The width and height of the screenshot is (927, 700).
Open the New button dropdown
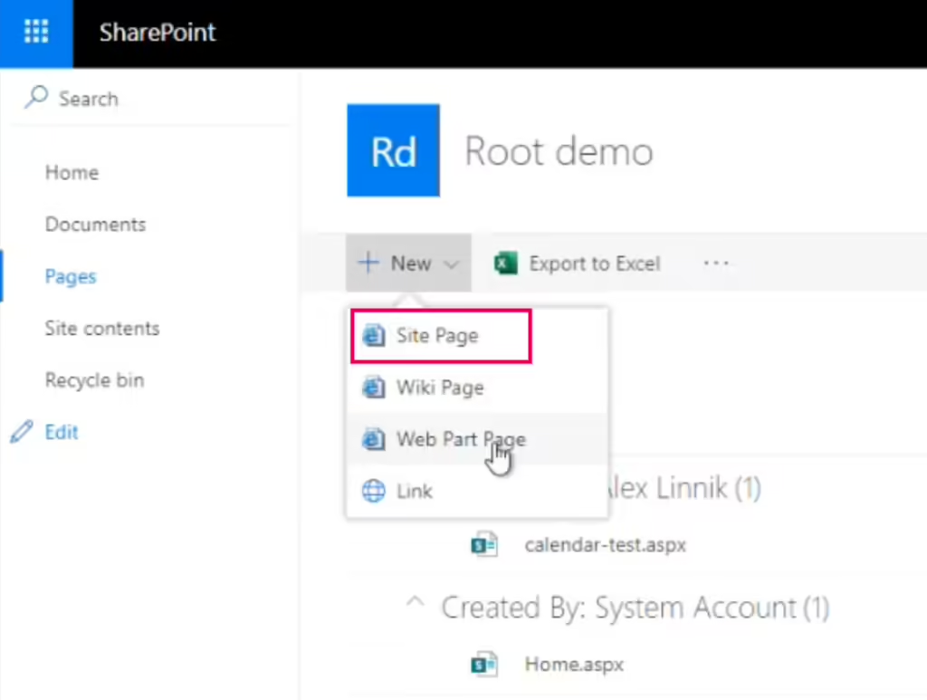408,263
